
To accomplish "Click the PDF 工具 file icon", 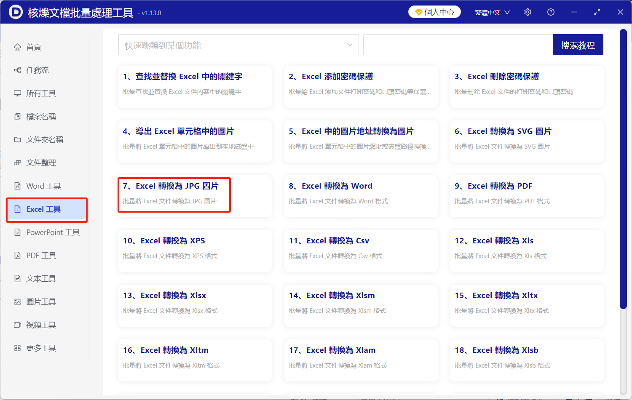I will 17,256.
